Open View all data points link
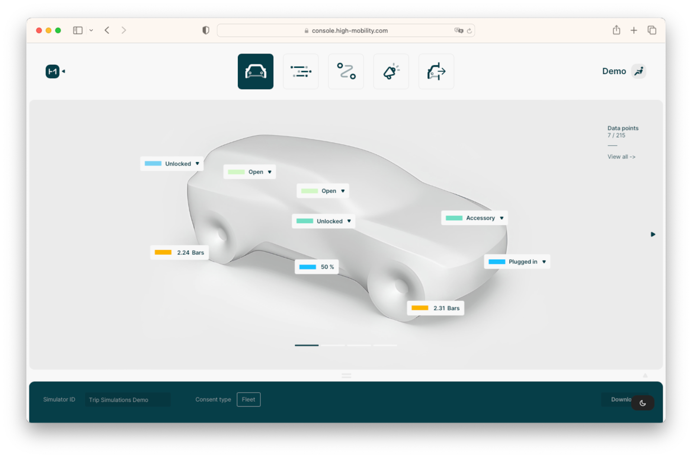 click(621, 157)
